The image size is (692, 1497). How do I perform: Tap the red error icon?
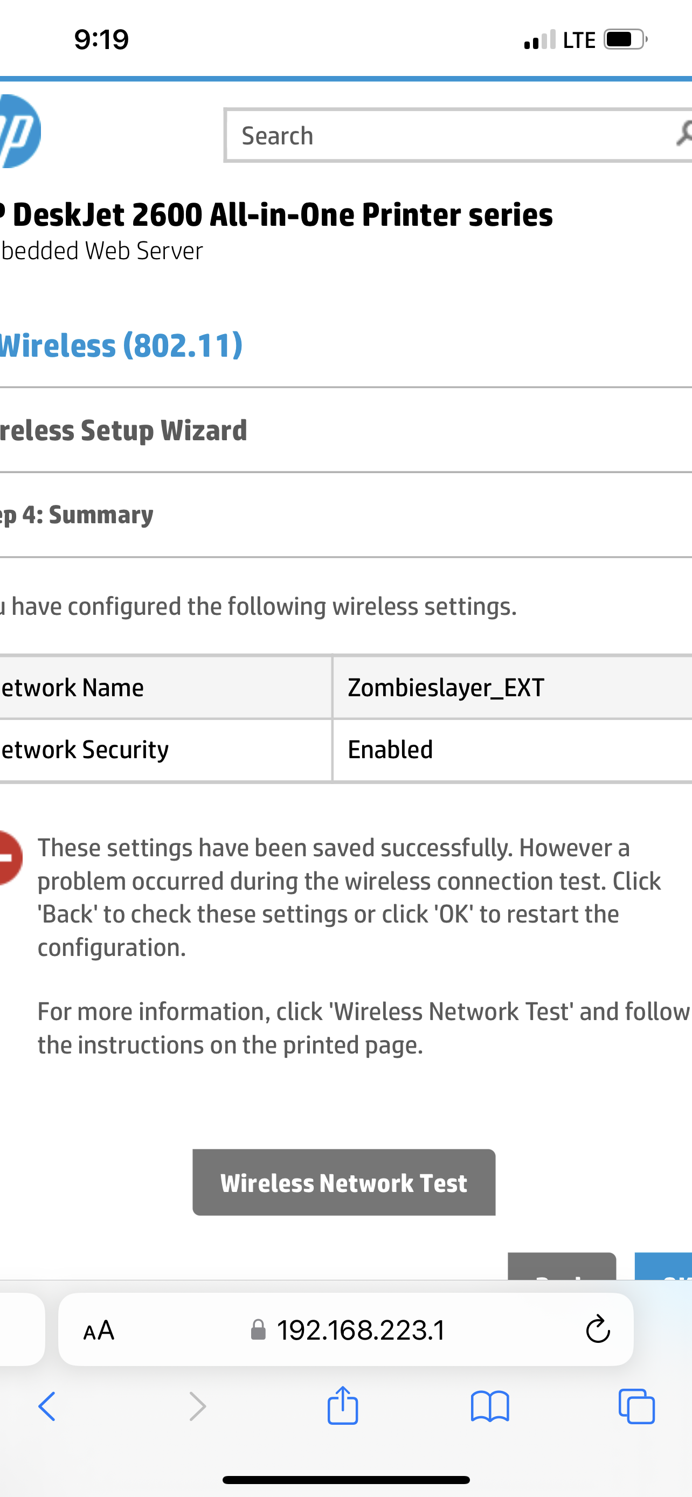pyautogui.click(x=9, y=858)
